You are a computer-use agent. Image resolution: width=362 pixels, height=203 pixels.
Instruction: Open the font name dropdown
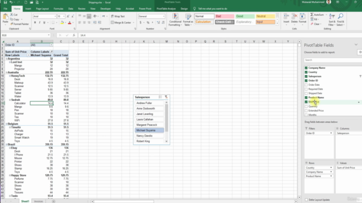(x=55, y=16)
